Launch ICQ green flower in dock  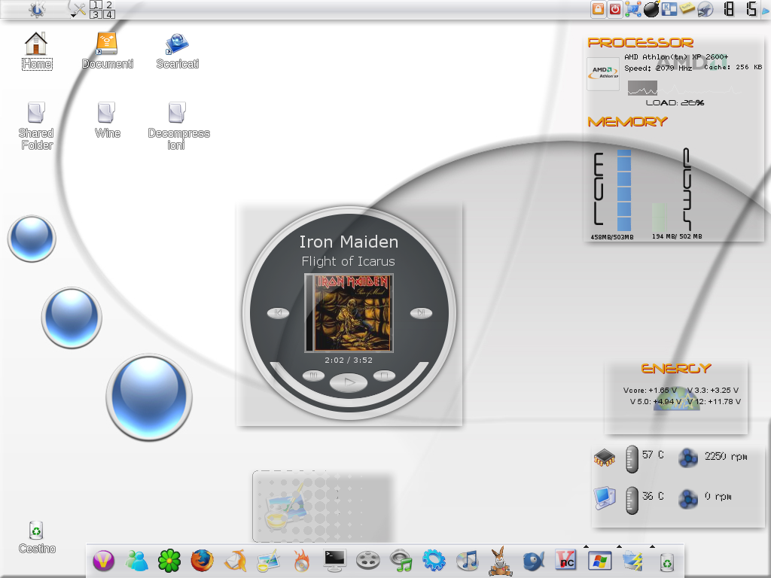click(169, 561)
